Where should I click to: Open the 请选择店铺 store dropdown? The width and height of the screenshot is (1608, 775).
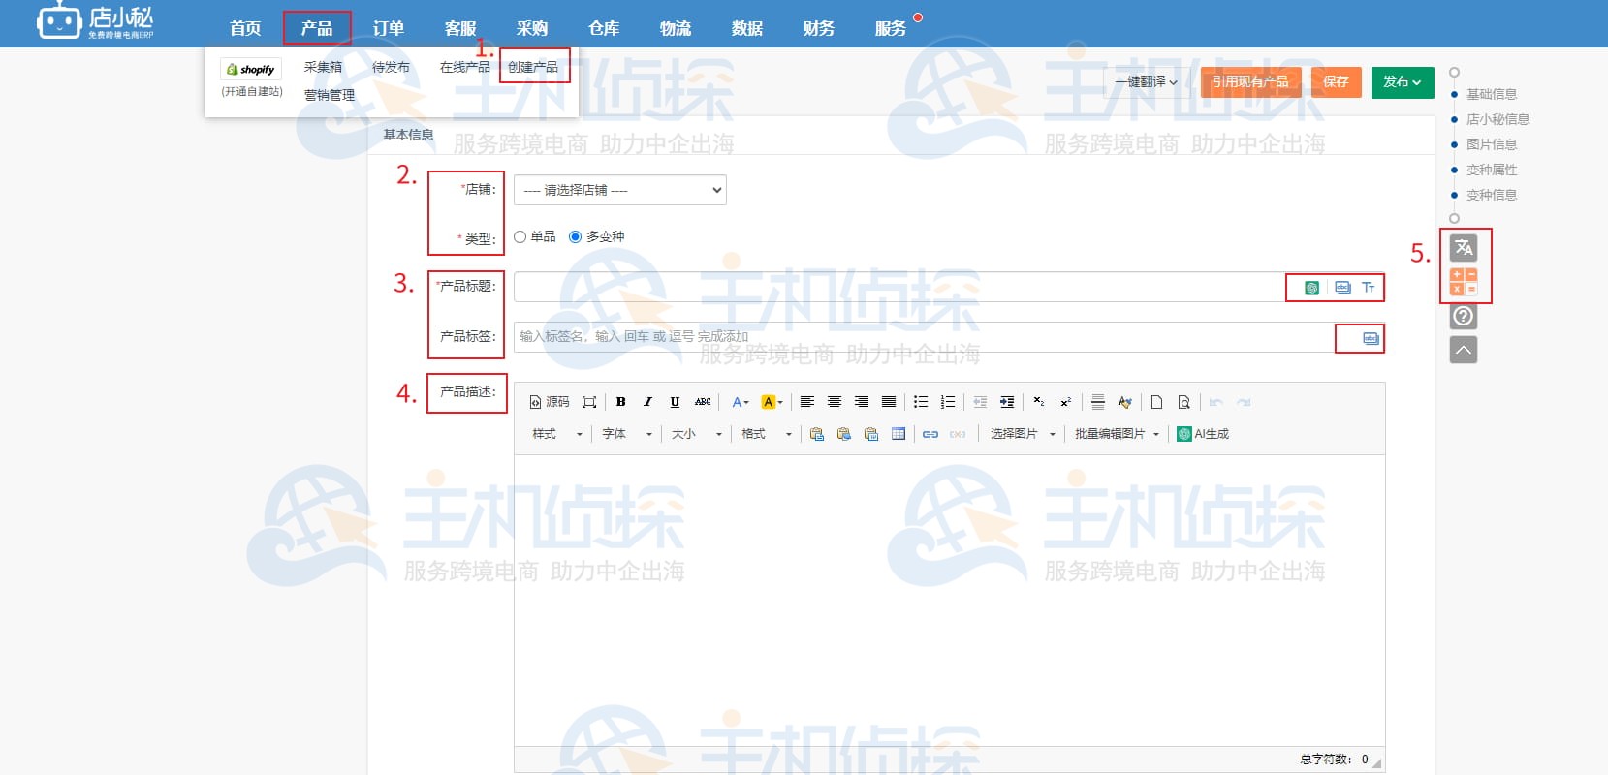(x=620, y=190)
